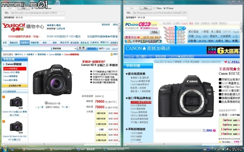Open Windows Start orb
Image resolution: width=244 pixels, height=152 pixels.
pyautogui.click(x=5, y=149)
